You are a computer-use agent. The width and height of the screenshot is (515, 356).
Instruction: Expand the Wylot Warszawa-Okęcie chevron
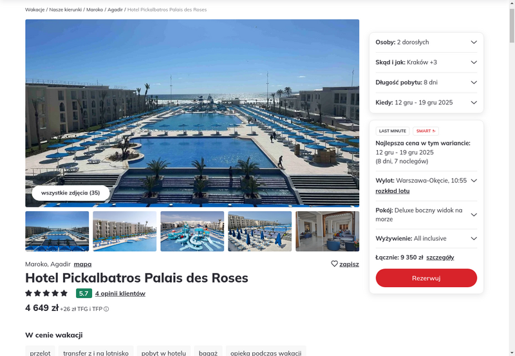tap(474, 181)
